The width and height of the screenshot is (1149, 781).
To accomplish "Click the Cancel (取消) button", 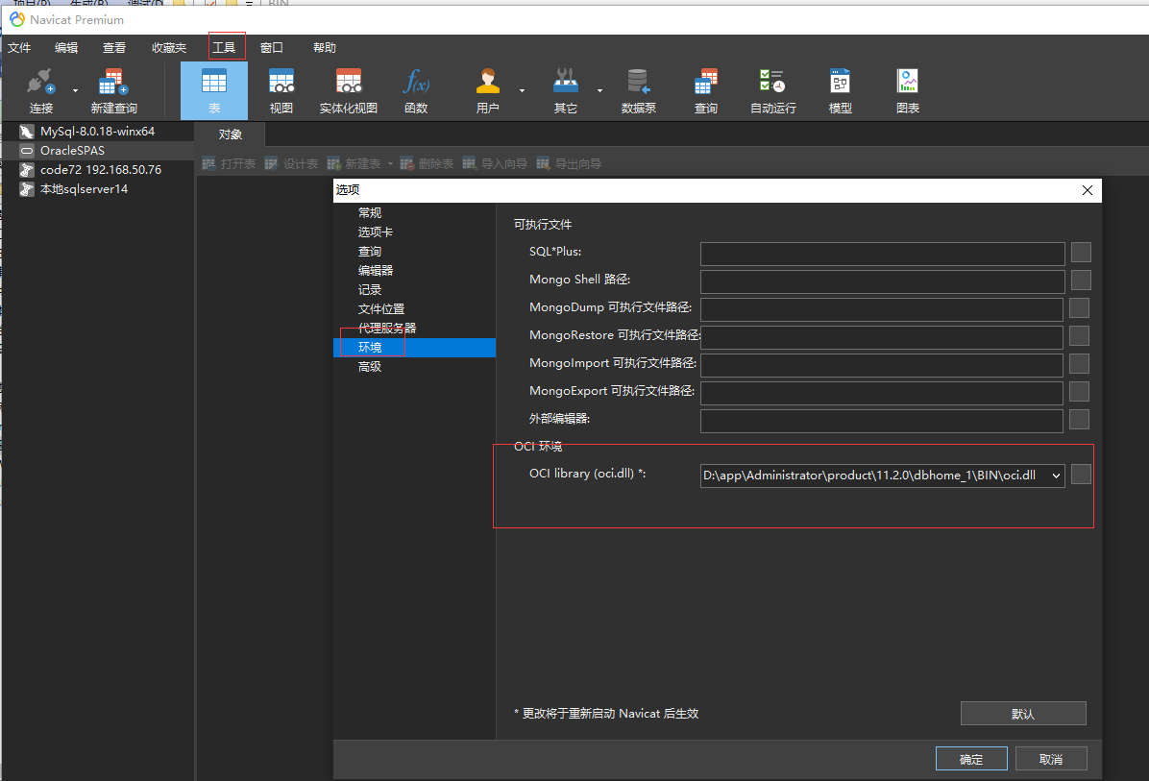I will click(1051, 759).
